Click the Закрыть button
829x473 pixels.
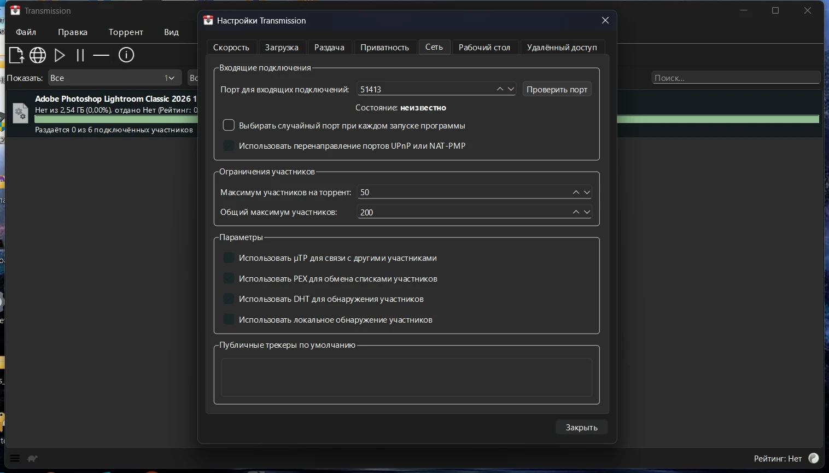point(581,428)
